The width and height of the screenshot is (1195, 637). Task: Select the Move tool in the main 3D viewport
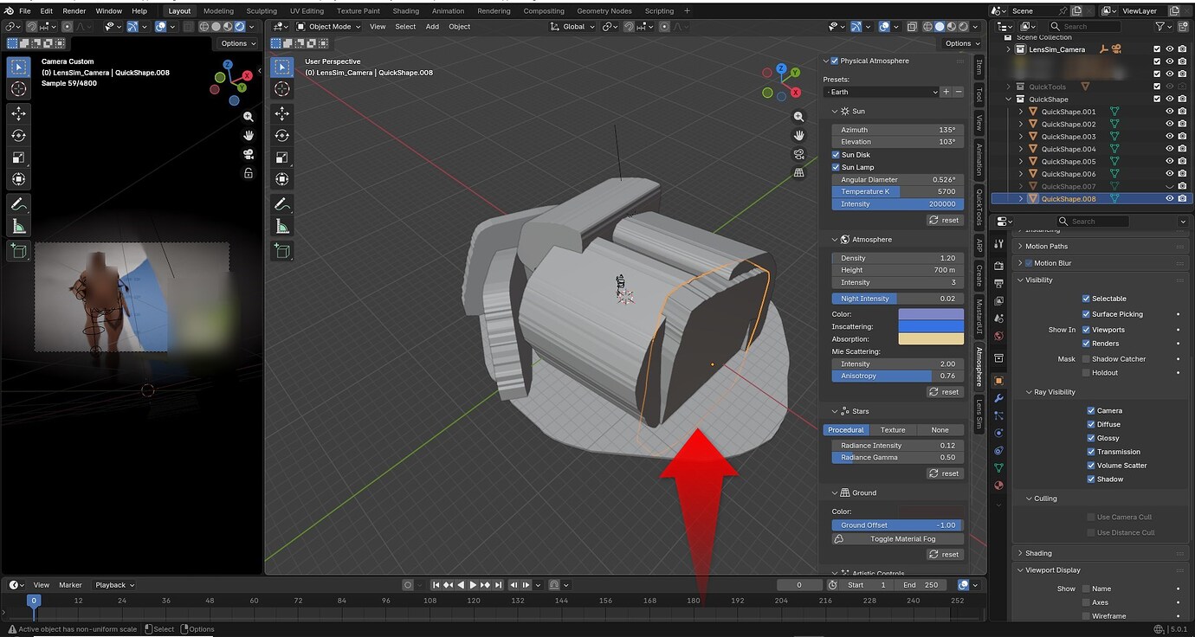(x=282, y=113)
